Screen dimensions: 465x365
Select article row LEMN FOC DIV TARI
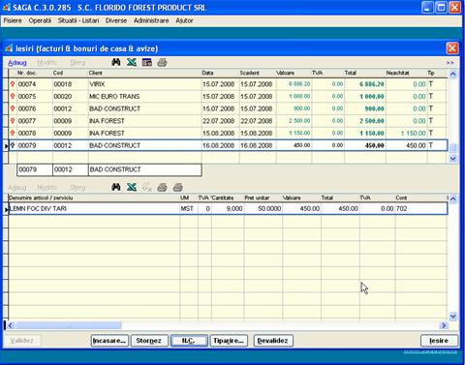(x=228, y=209)
